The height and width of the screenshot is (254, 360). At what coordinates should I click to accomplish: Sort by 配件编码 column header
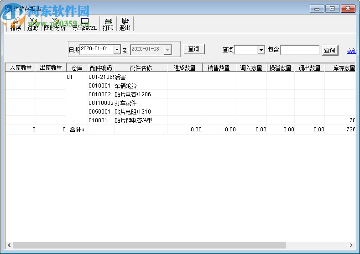[101, 68]
